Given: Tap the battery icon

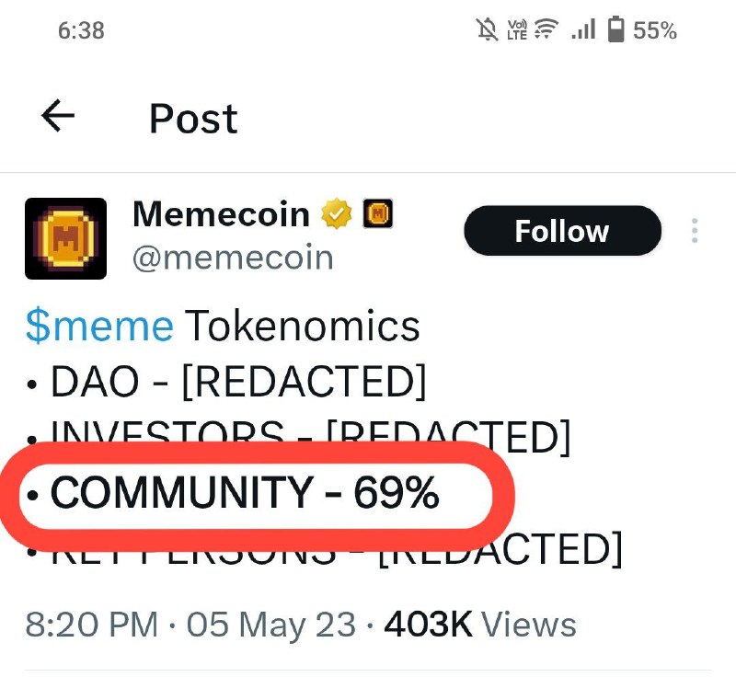Looking at the screenshot, I should (x=616, y=30).
